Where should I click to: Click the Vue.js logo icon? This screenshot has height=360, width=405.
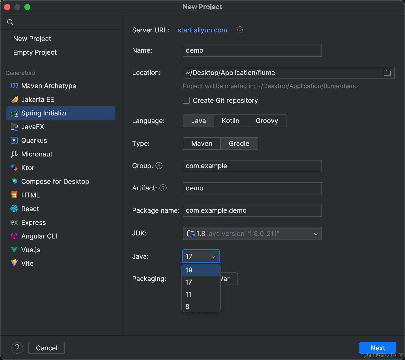point(14,250)
